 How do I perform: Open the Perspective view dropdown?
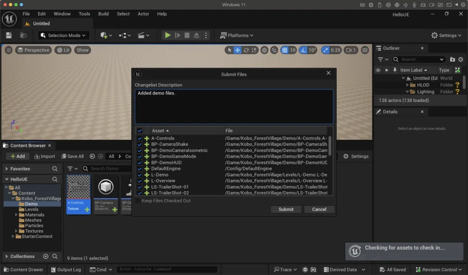pos(33,50)
